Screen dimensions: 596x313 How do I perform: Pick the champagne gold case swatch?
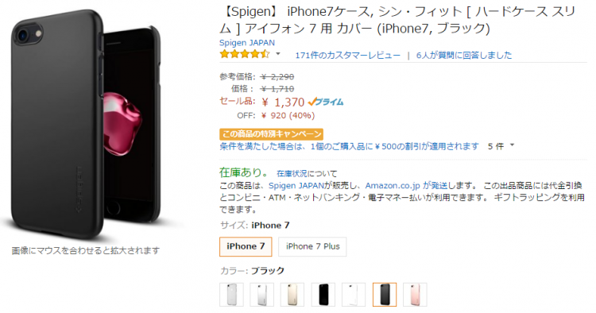pos(292,295)
